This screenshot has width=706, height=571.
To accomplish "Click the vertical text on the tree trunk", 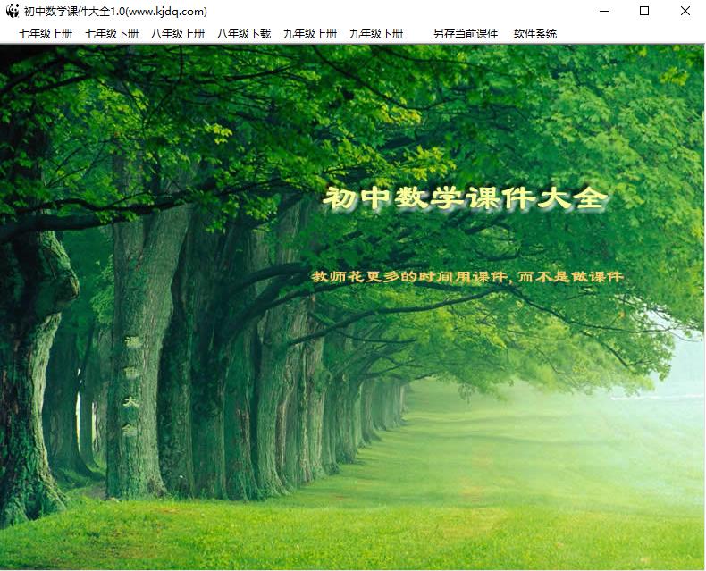I will [130, 384].
